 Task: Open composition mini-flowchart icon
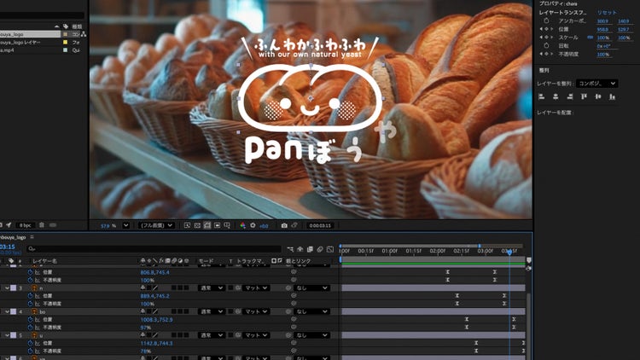pos(290,249)
